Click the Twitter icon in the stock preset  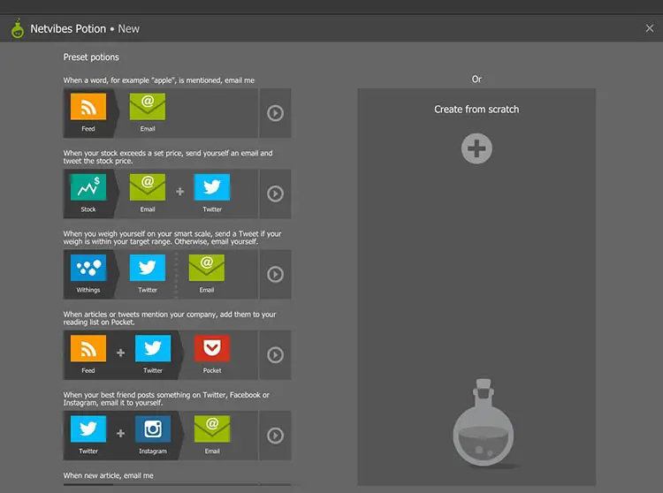[x=212, y=187]
